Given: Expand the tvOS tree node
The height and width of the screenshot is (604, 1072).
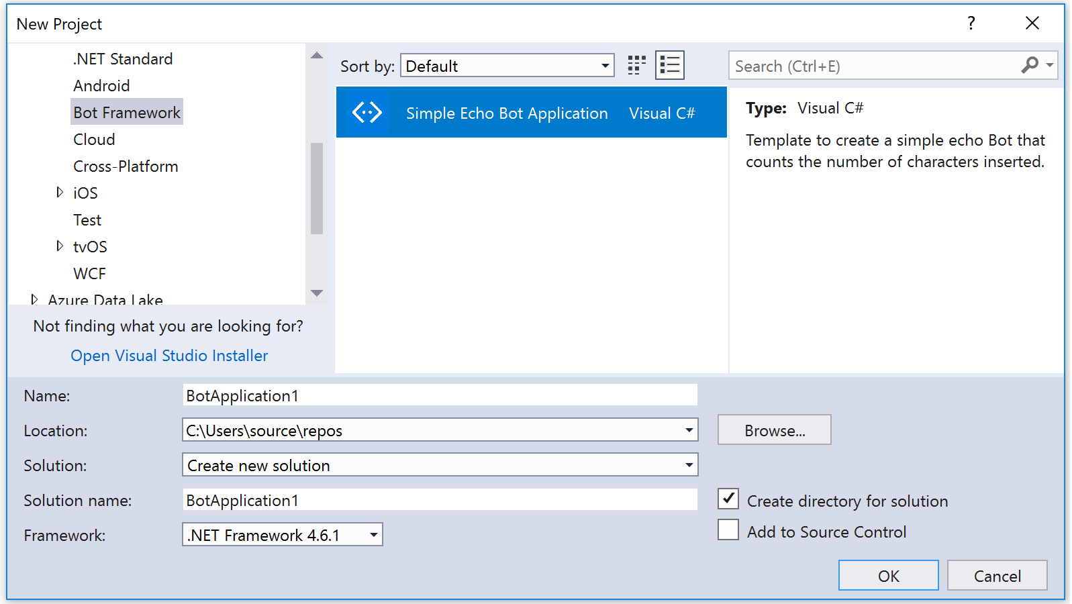Looking at the screenshot, I should [x=60, y=246].
